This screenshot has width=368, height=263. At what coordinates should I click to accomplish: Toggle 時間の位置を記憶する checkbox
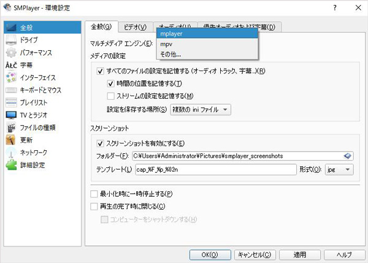click(x=110, y=83)
